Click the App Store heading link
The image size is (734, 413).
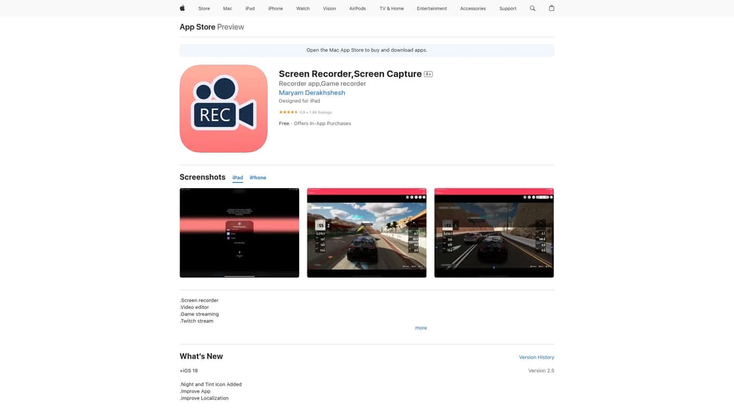point(198,26)
